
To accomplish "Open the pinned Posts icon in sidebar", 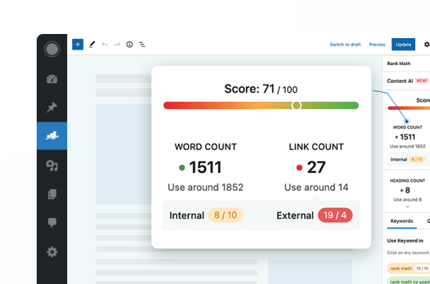I will click(x=52, y=108).
